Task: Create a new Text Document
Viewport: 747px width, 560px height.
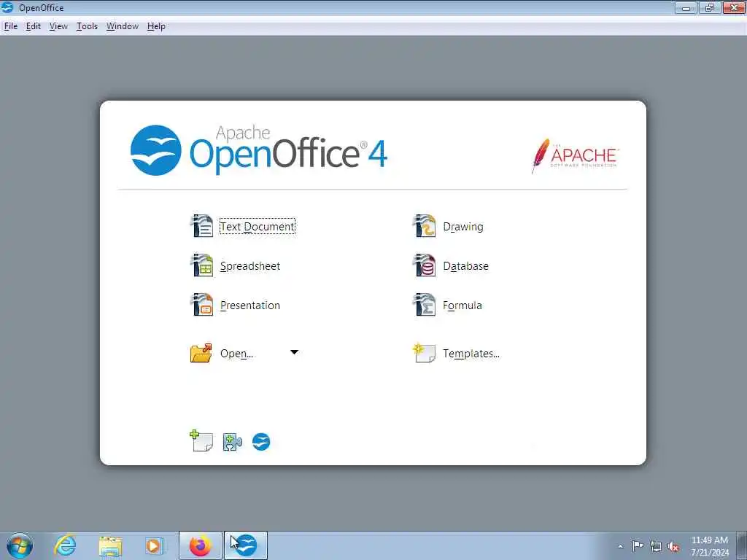Action: 258,226
